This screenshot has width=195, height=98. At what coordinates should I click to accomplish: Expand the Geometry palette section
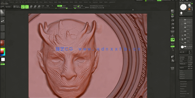(183, 82)
